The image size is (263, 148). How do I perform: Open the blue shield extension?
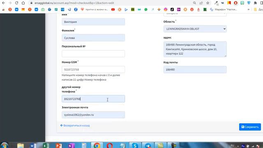[249, 3]
